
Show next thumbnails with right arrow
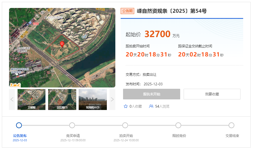[112, 99]
